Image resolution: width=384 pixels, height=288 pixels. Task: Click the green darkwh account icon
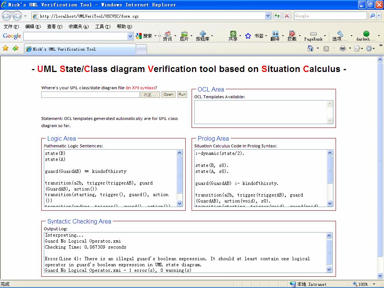pos(366,36)
